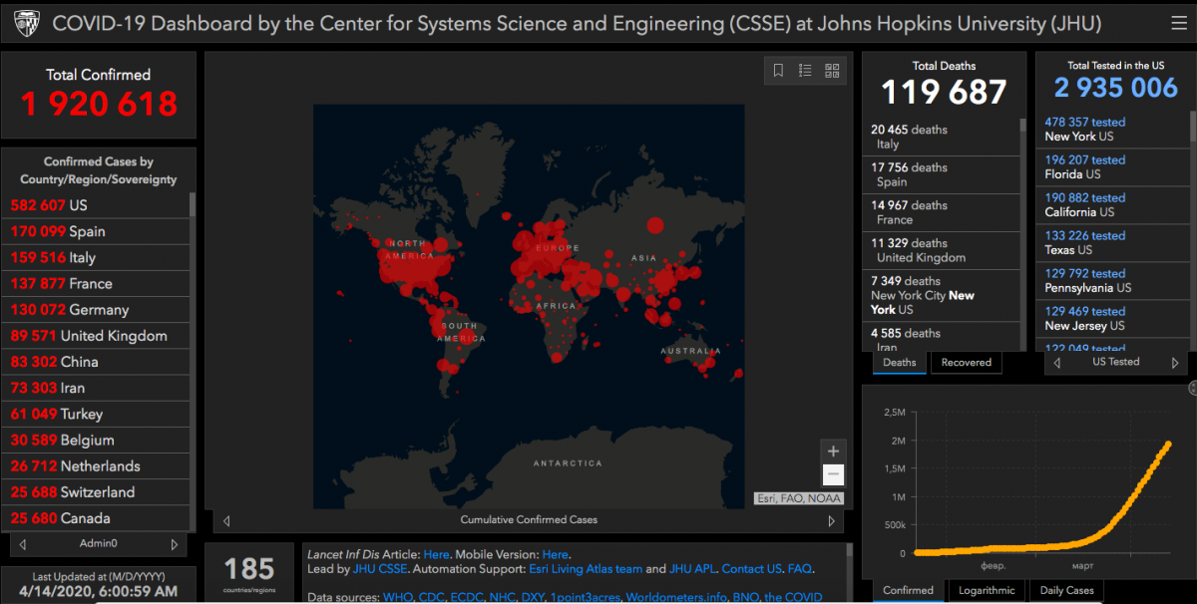Screen dimensions: 1197x604
Task: Select the Confirmed chart tab
Action: [908, 590]
